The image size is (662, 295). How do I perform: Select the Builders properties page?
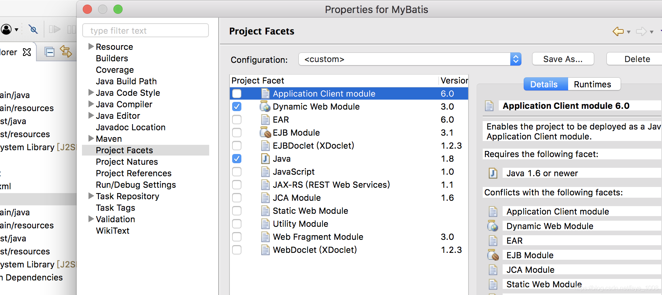click(x=112, y=58)
